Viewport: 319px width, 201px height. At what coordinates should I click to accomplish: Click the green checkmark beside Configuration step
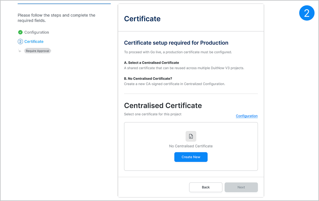pos(20,32)
